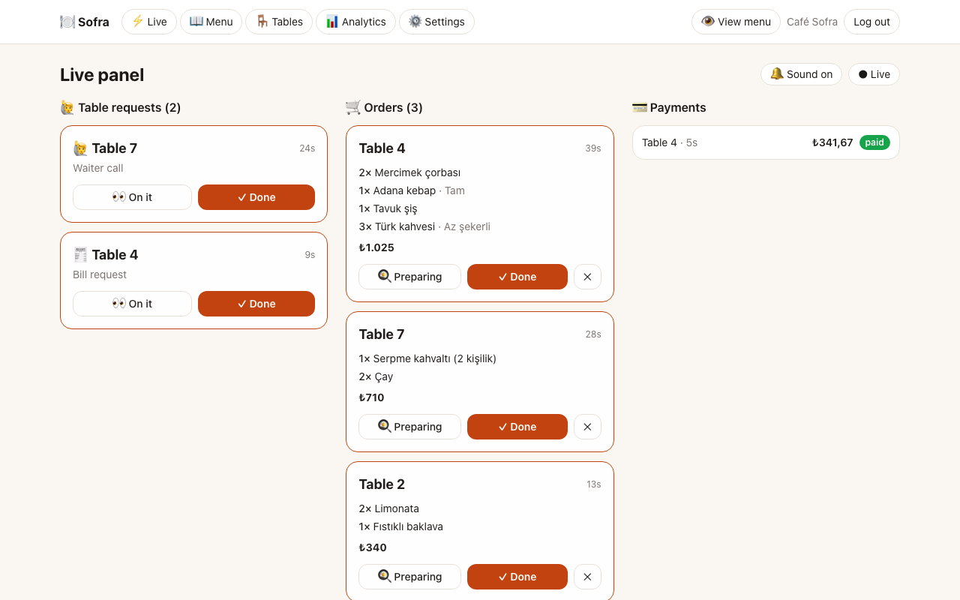Image resolution: width=960 pixels, height=600 pixels.
Task: Toggle the Live status indicator
Action: click(x=874, y=74)
